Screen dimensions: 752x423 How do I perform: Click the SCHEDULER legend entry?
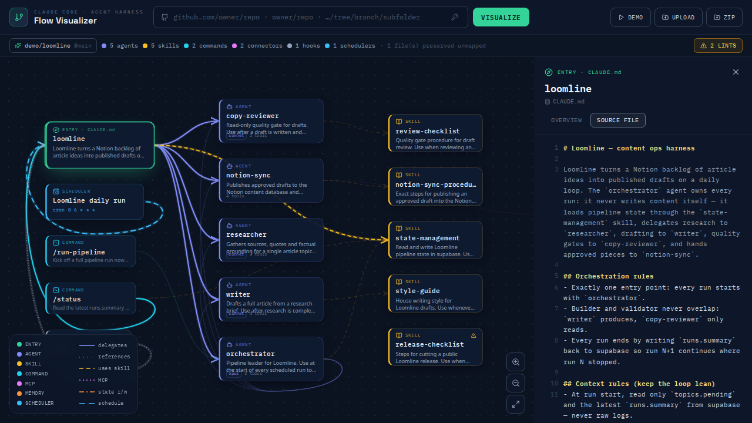coord(35,403)
